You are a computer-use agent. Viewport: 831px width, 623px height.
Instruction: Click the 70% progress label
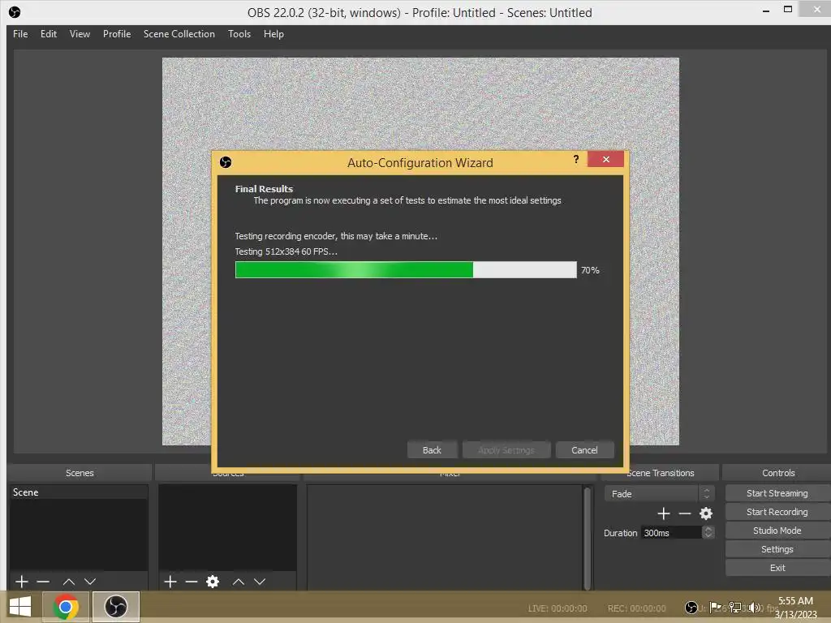[x=590, y=270]
